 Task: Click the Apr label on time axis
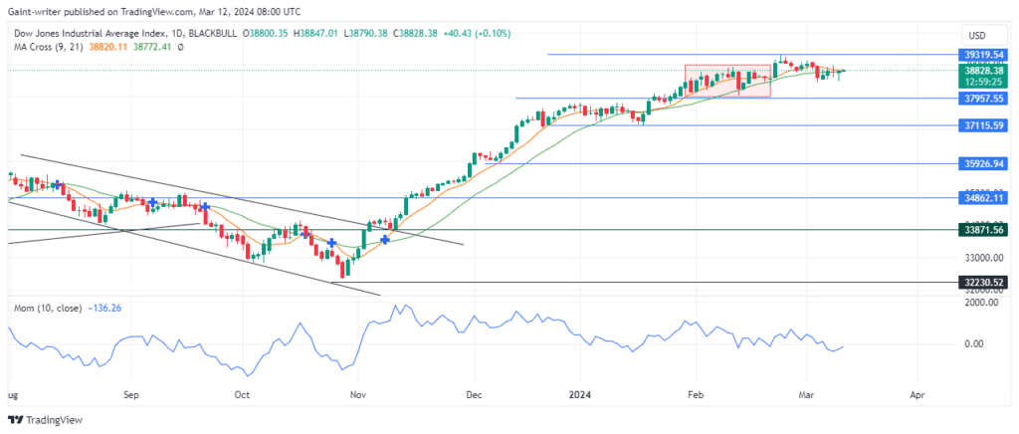pos(917,394)
